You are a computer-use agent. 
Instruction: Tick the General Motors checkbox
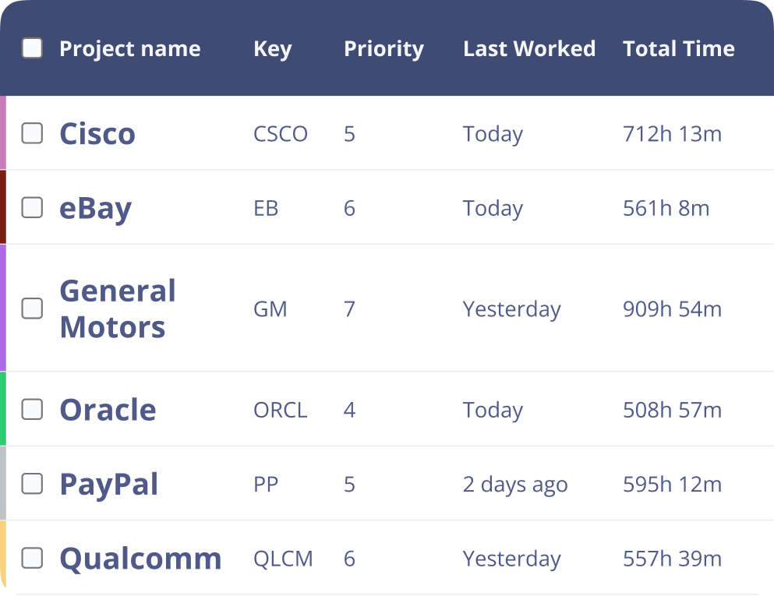tap(32, 309)
